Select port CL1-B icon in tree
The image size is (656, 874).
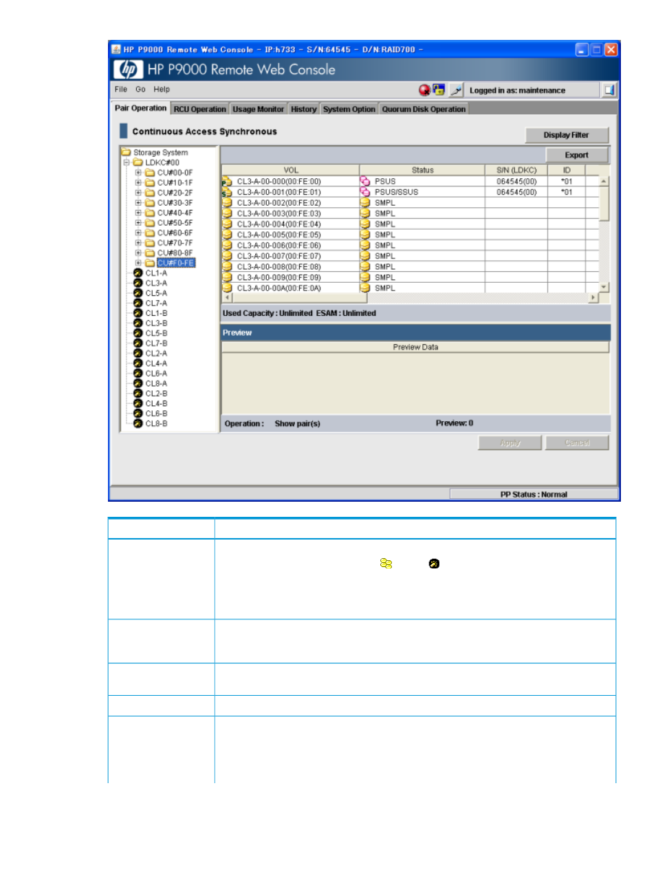tap(138, 313)
